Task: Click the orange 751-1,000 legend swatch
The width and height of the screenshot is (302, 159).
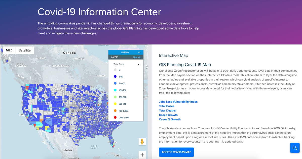Action: [x=115, y=111]
